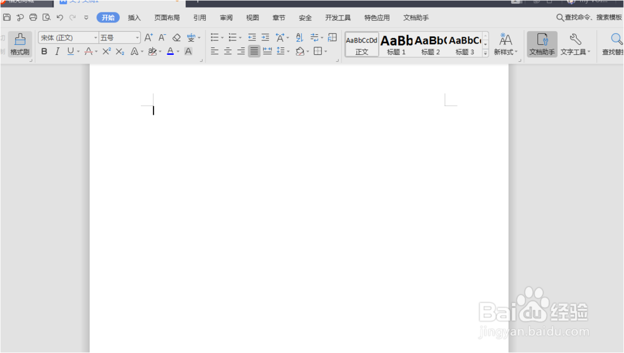Open the 引用 (References) tab
The image size is (624, 353).
click(x=200, y=17)
